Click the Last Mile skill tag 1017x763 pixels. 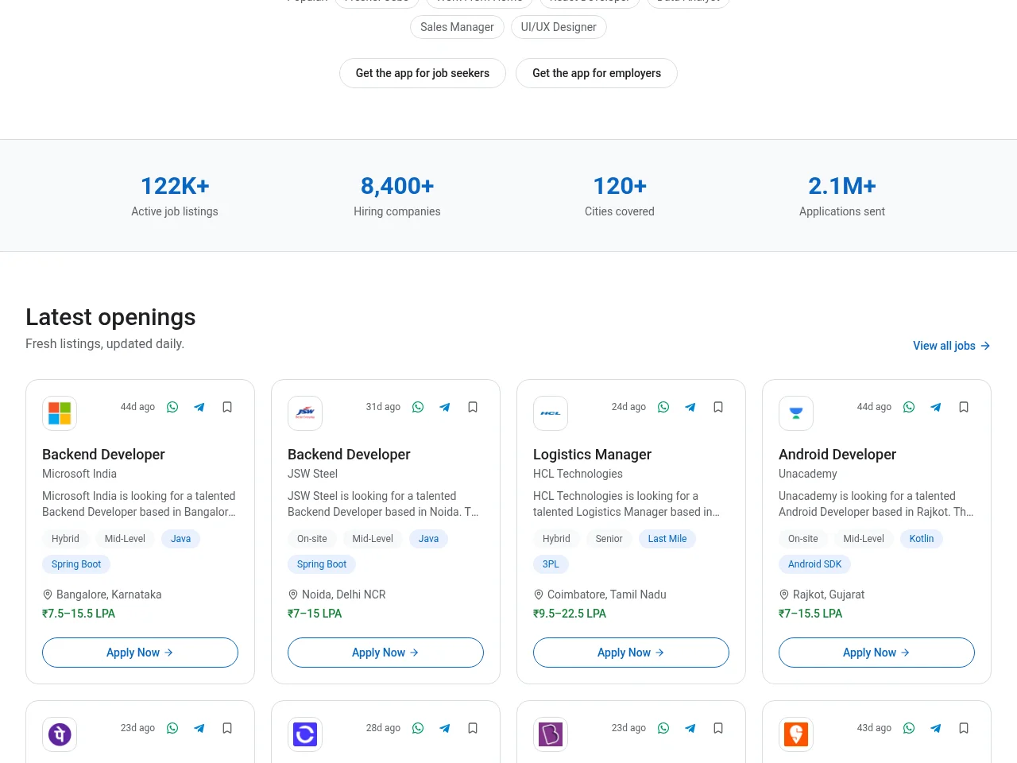pos(667,539)
